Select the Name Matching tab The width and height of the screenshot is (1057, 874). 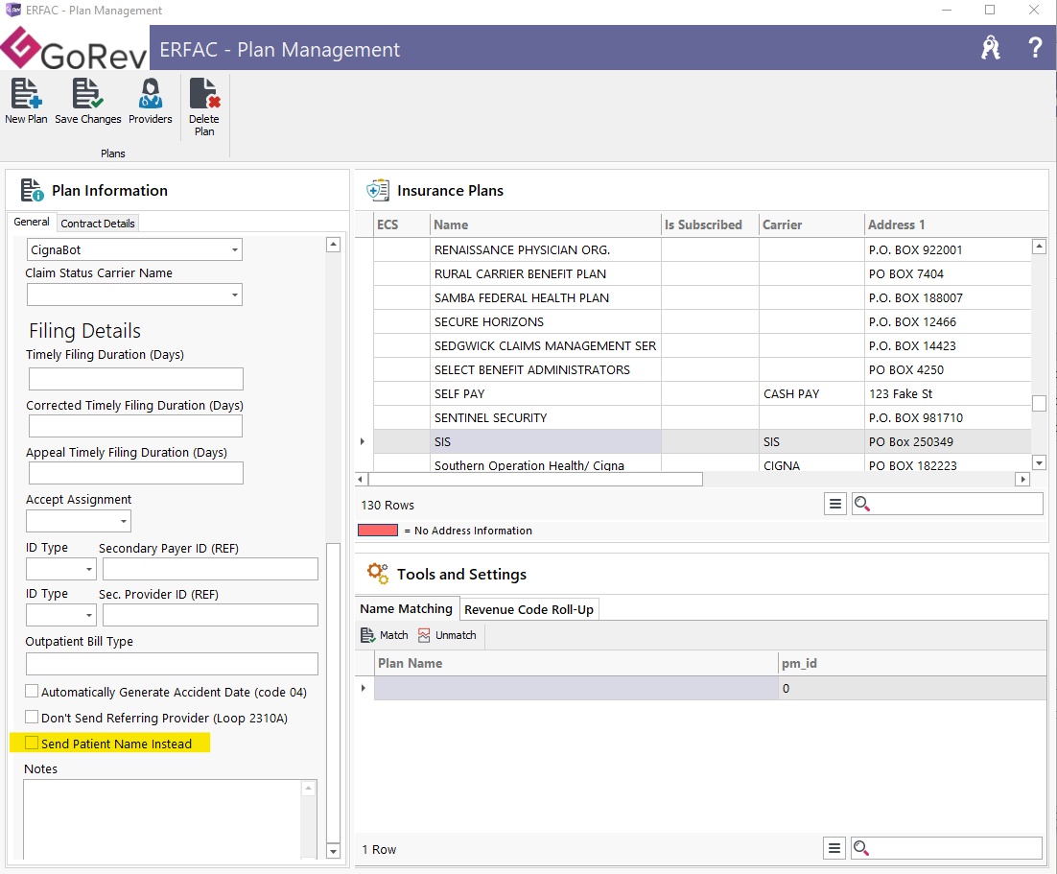pos(407,608)
